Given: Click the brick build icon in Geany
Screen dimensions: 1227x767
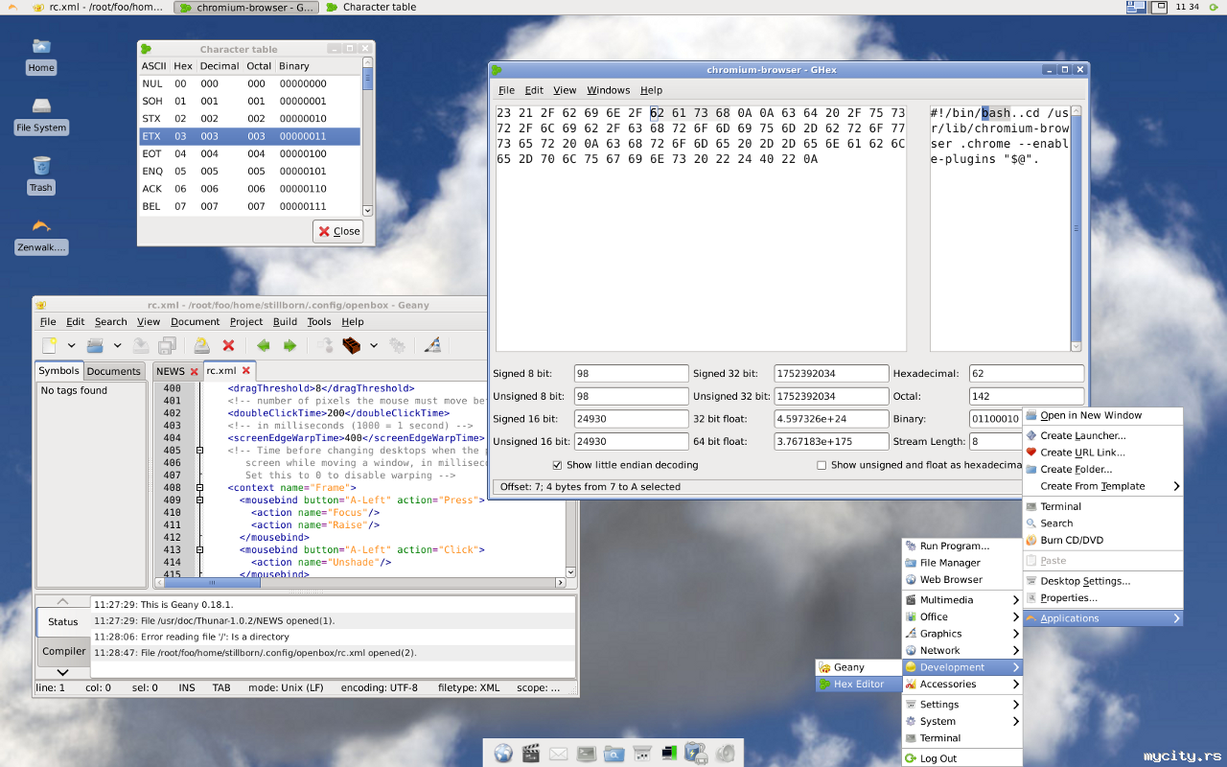Looking at the screenshot, I should coord(352,345).
